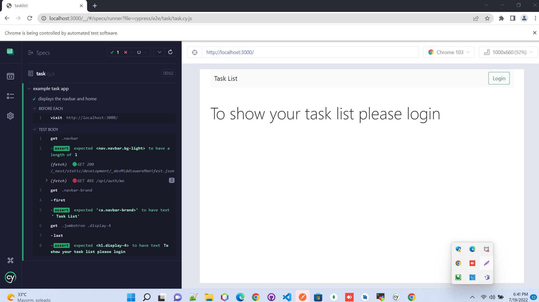Open Microsoft Teams tray icon in overflow
This screenshot has height=302, width=539.
[487, 277]
